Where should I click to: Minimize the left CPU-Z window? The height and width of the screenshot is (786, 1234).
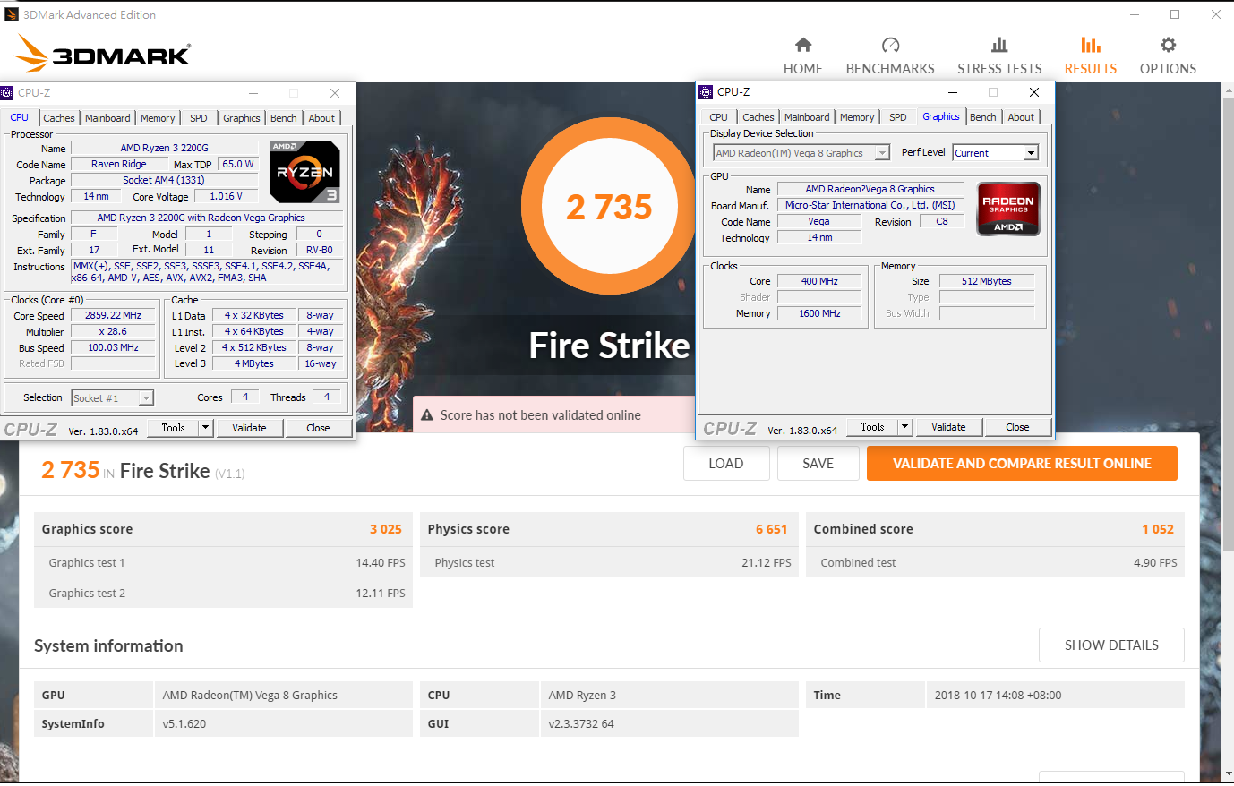(253, 93)
